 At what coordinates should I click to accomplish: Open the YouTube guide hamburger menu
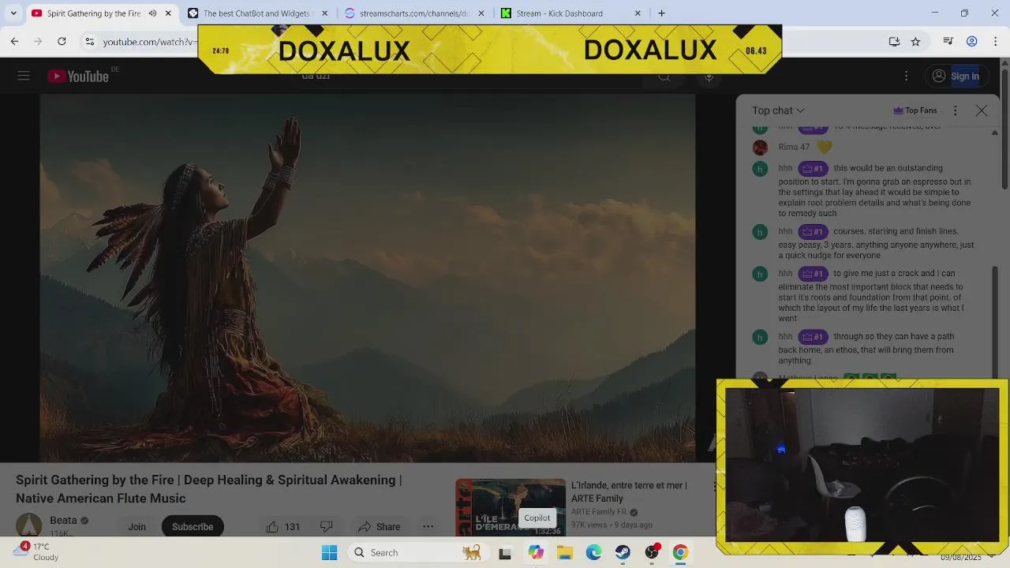coord(24,76)
